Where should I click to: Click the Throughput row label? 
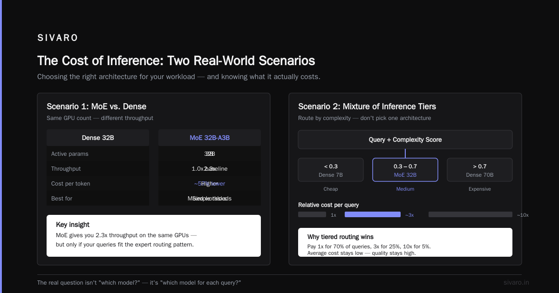[66, 169]
